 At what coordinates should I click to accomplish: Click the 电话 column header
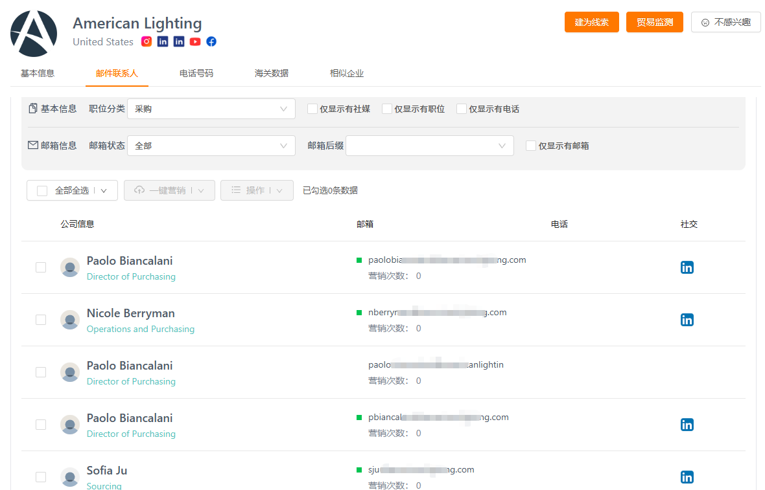[x=559, y=224]
